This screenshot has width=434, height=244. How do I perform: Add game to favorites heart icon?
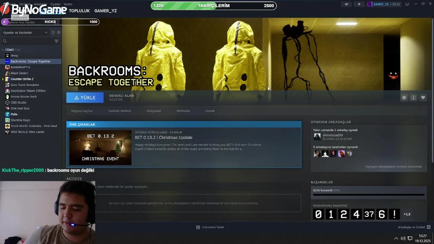point(423,98)
